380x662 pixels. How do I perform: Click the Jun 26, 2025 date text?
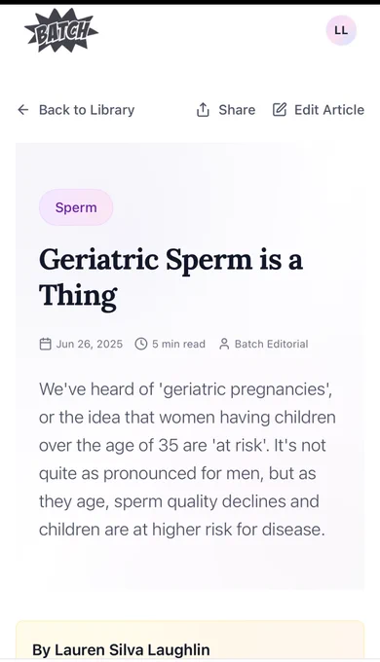coord(90,344)
